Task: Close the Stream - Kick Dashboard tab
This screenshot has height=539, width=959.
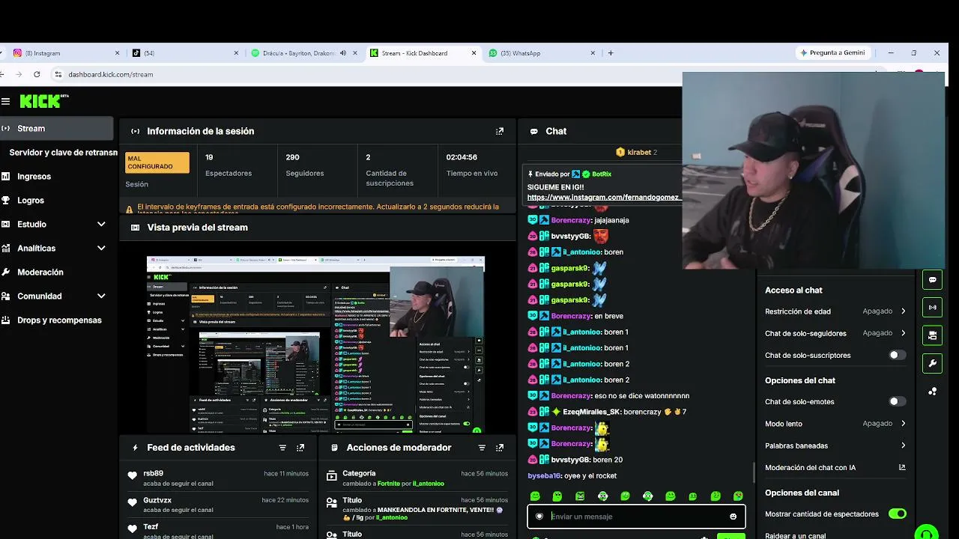Action: coord(474,53)
